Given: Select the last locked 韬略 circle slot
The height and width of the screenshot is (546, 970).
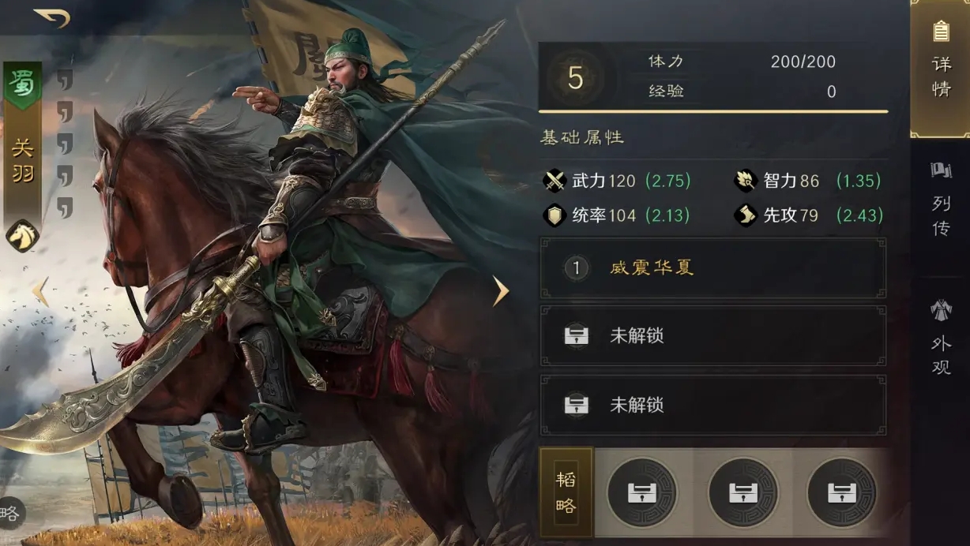Looking at the screenshot, I should pyautogui.click(x=842, y=492).
